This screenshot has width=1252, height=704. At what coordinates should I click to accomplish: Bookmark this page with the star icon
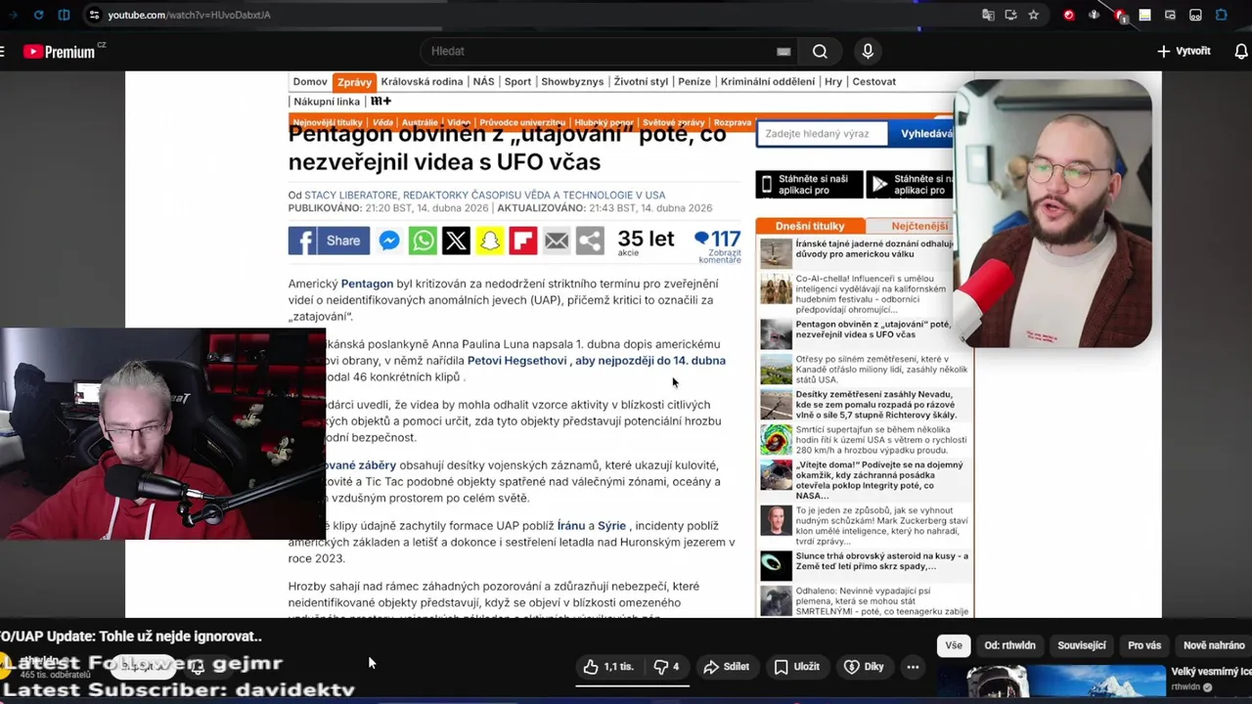[1034, 15]
